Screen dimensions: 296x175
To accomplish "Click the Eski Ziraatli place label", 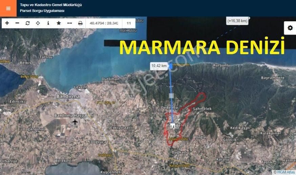I will pyautogui.click(x=121, y=128).
